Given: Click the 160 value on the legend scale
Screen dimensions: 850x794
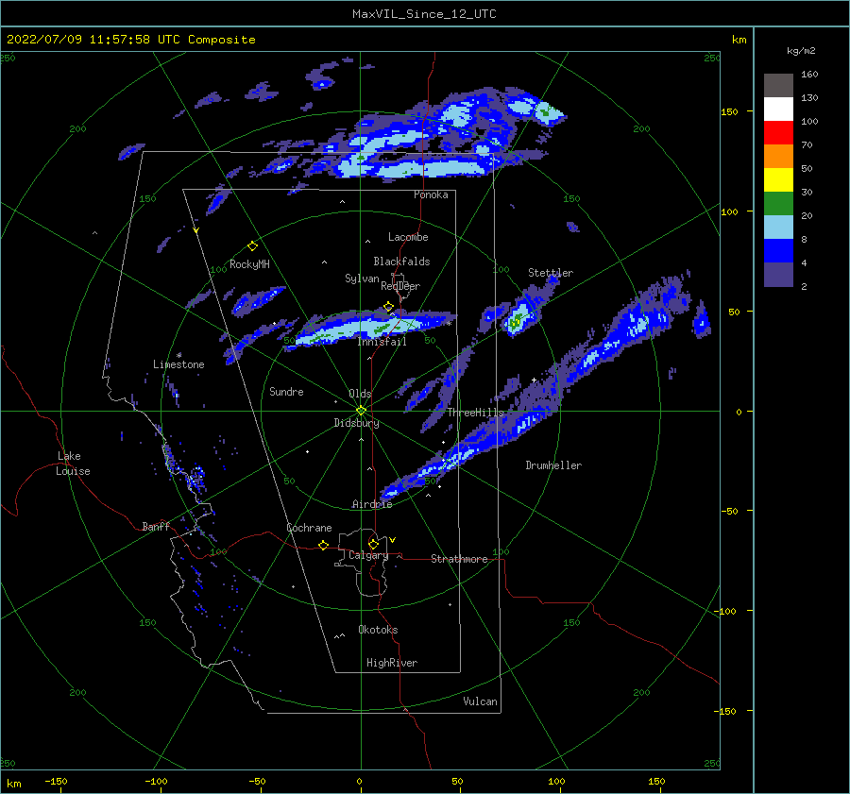Looking at the screenshot, I should tap(808, 75).
